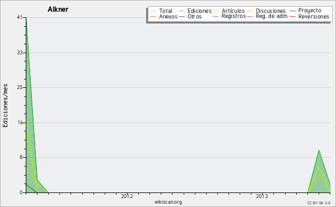Screen dimensions: 336x207
Task: Click the 2012 x-axis label
Action: [127, 196]
